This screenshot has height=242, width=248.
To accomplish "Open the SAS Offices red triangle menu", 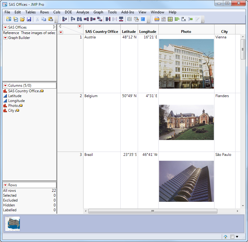I will [x=5, y=27].
